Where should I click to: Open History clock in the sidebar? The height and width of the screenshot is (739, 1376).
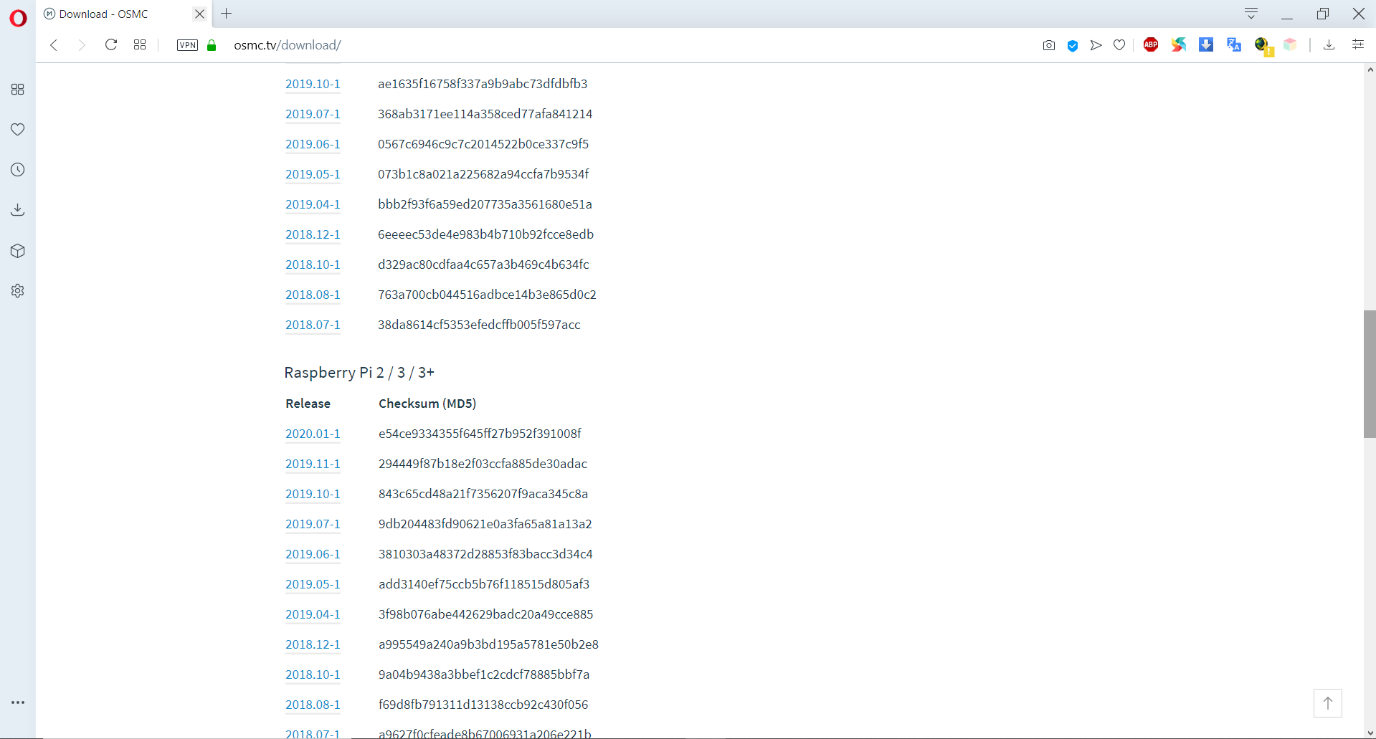point(18,170)
